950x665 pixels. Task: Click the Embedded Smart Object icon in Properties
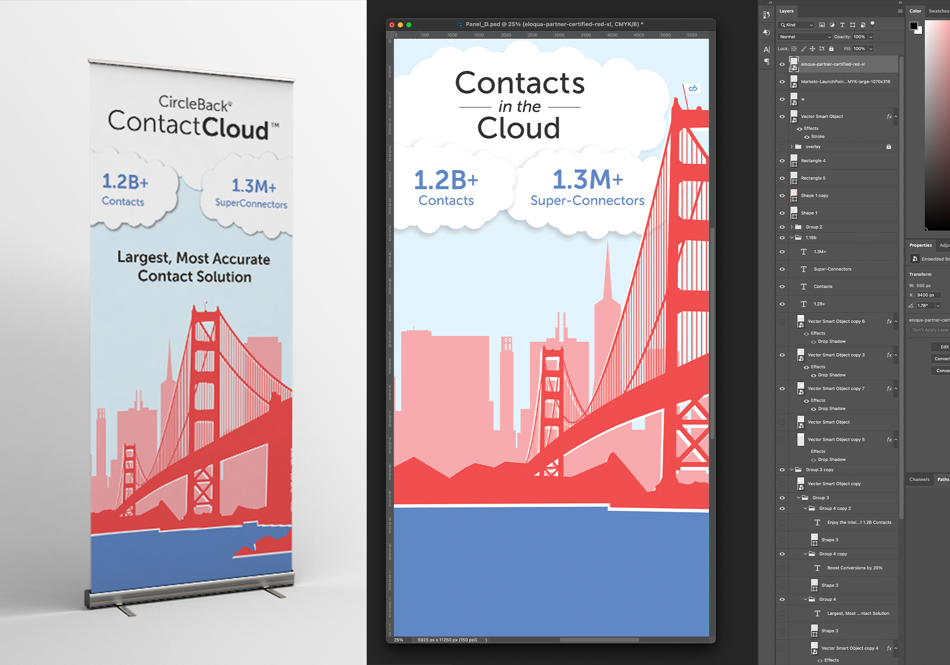click(915, 259)
